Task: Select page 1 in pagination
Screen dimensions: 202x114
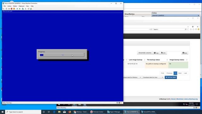Action: click(x=175, y=73)
